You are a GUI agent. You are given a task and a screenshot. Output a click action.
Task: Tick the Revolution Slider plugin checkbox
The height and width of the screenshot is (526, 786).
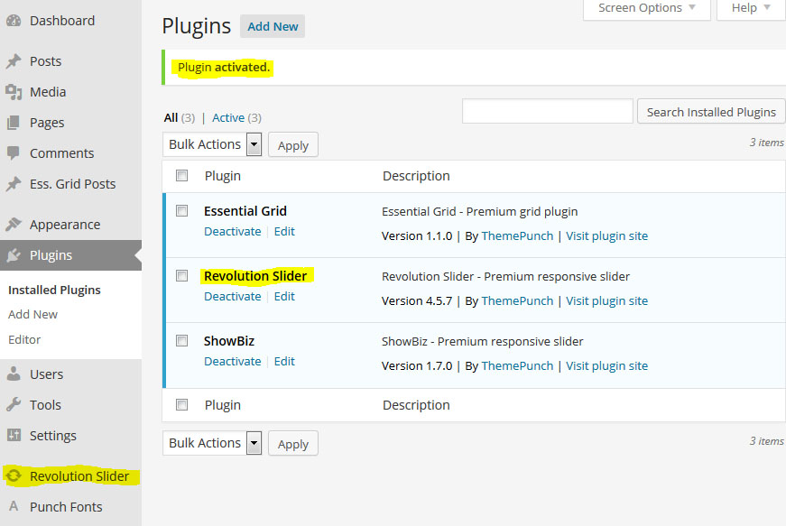[182, 276]
